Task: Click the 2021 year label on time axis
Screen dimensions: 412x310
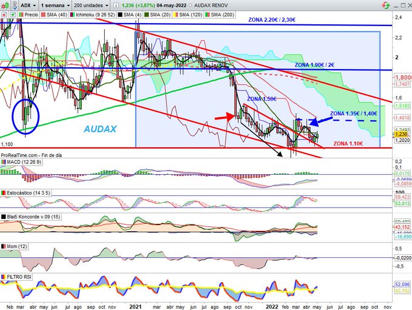Action: (x=136, y=307)
